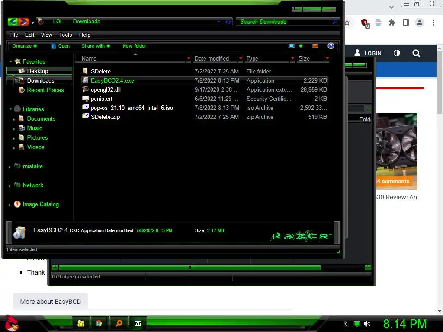Screen dimensions: 443x332
Task: Open the Tools menu
Action: click(x=65, y=35)
